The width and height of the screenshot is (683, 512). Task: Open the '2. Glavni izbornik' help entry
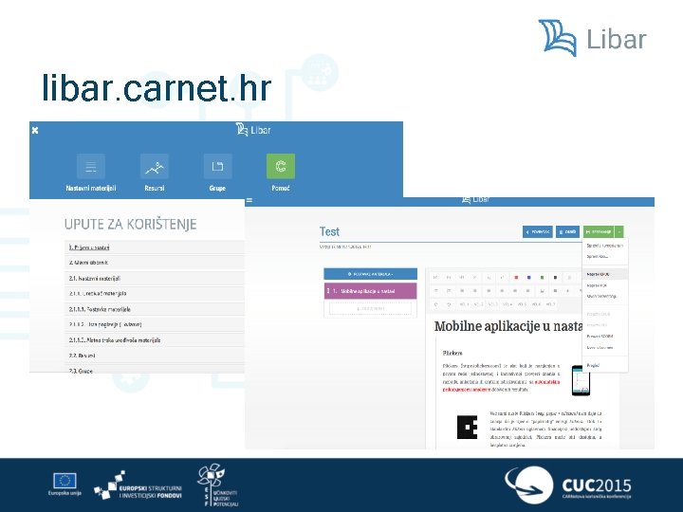coord(155,263)
